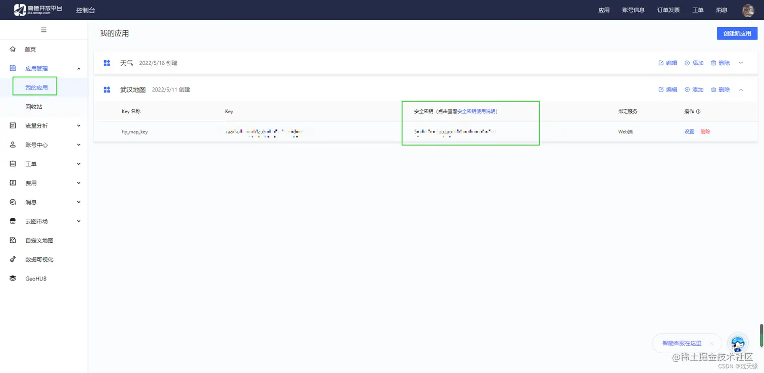Click the GeoHUB layers icon
The image size is (764, 373).
(13, 278)
